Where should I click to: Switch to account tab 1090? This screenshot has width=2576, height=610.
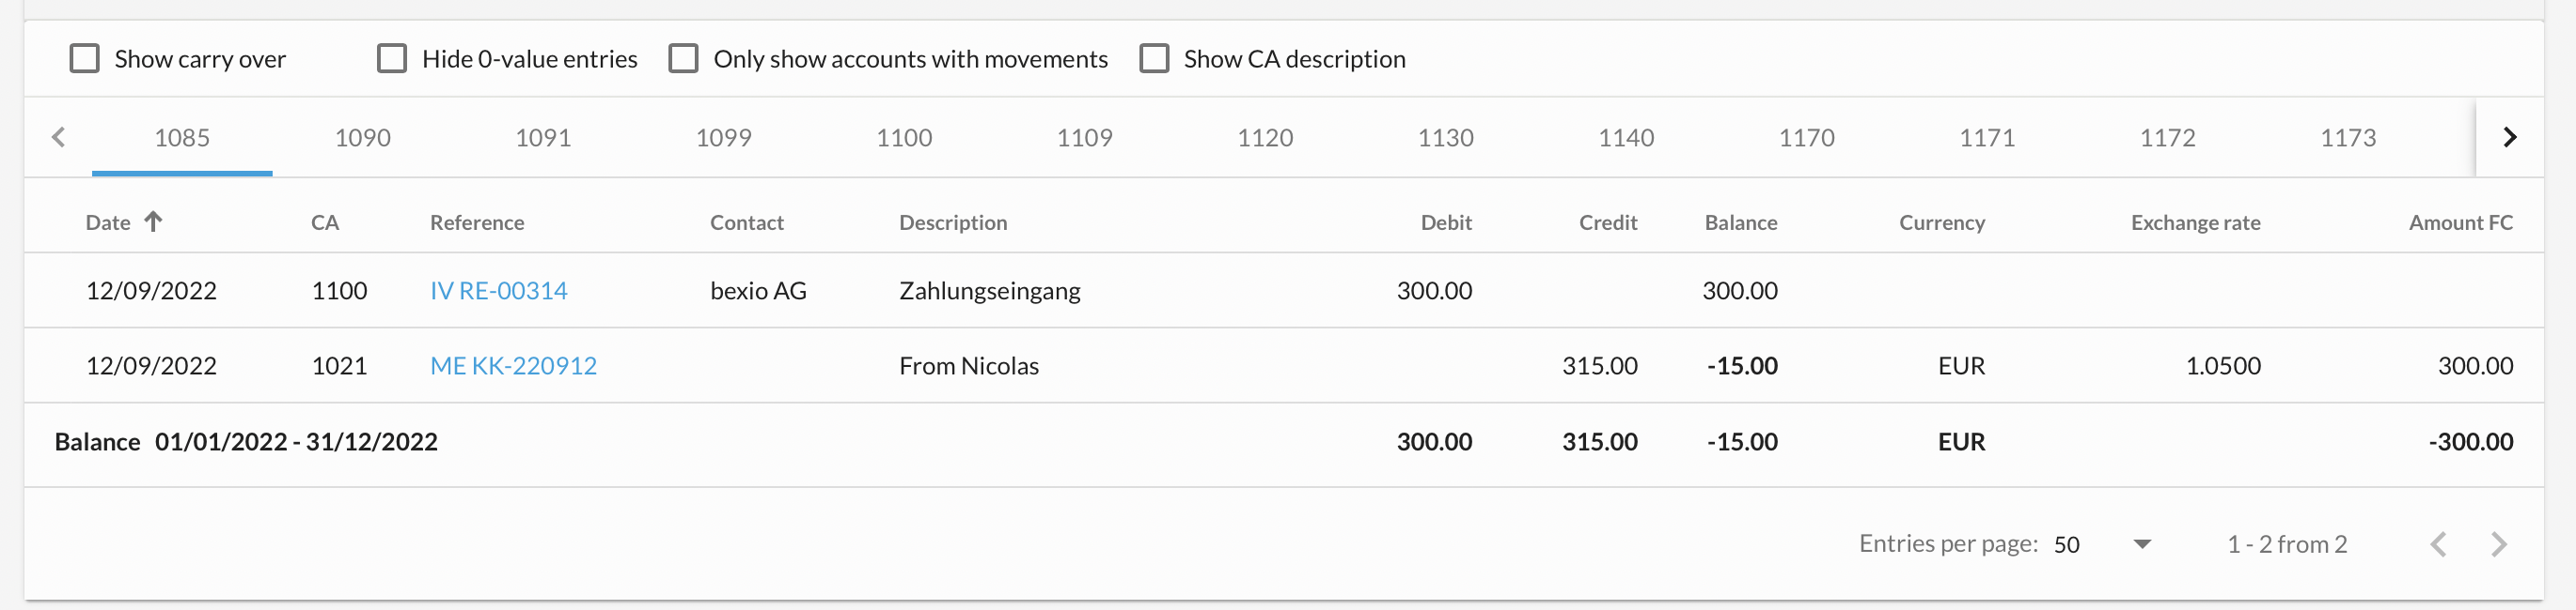tap(362, 138)
